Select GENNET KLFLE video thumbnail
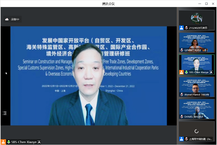217x145 pixels. 196,43
